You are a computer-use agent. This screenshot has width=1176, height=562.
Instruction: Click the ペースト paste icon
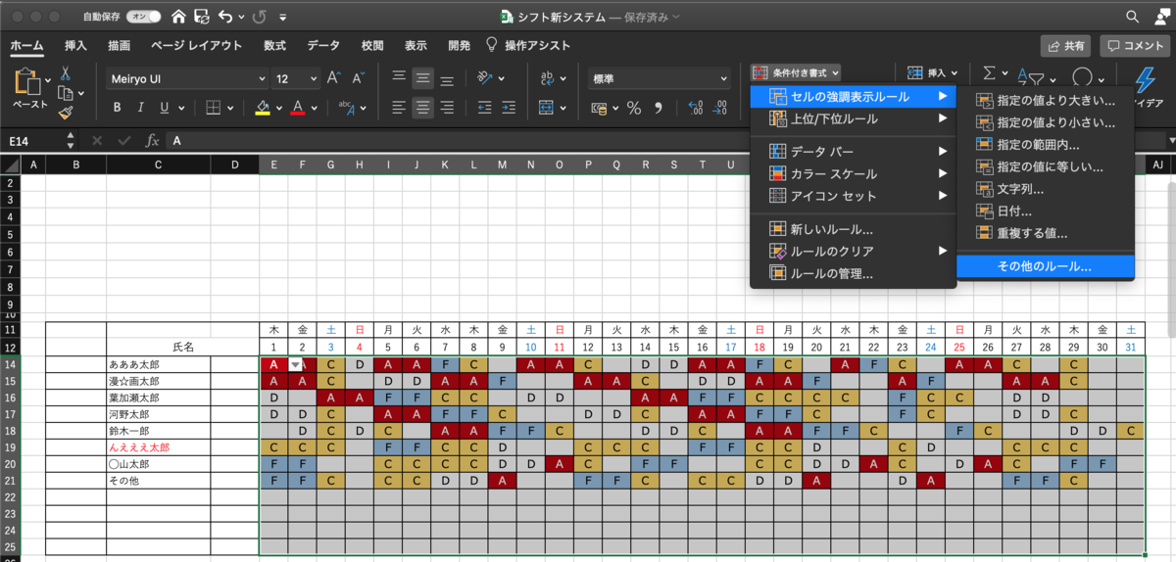pyautogui.click(x=29, y=83)
